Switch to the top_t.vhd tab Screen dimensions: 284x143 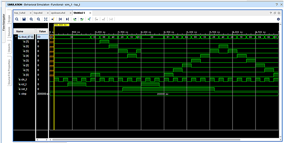20,13
